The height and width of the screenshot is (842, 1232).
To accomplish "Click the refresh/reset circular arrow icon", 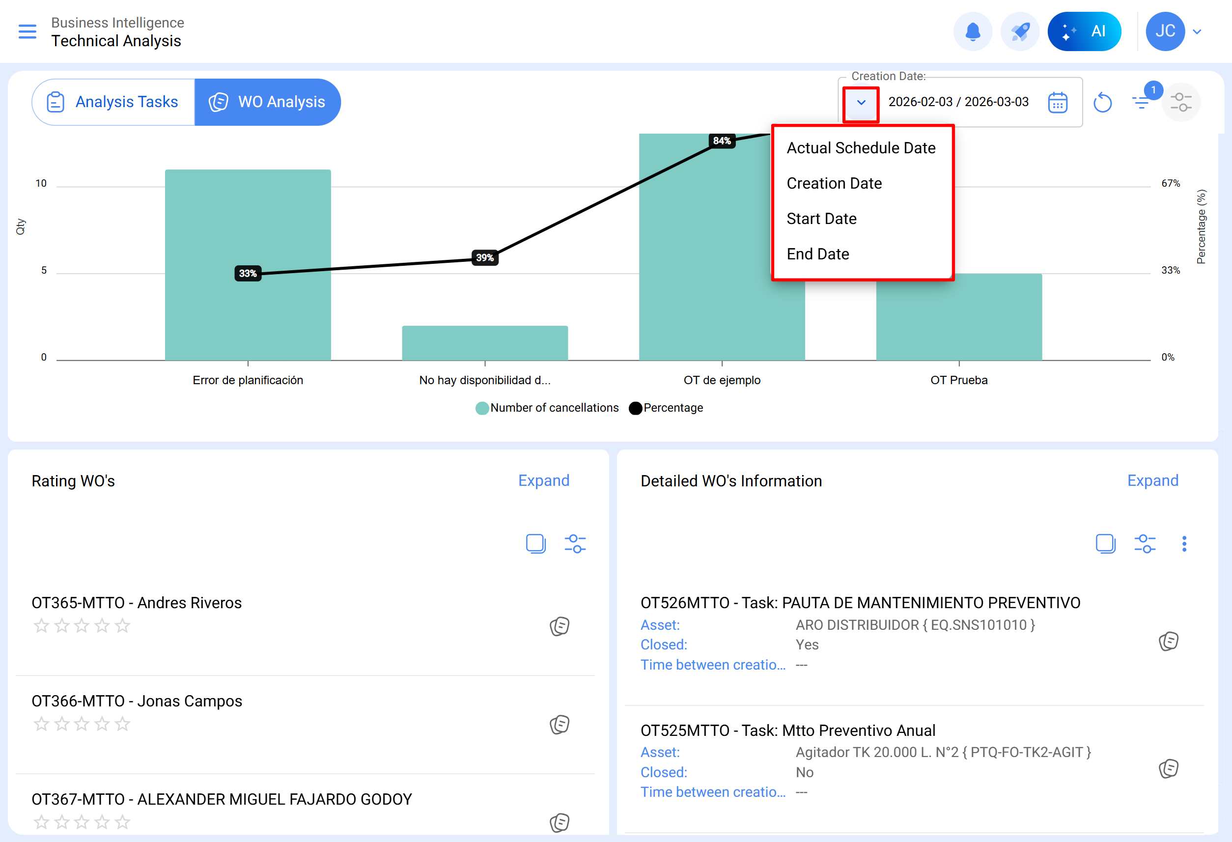I will (1102, 102).
